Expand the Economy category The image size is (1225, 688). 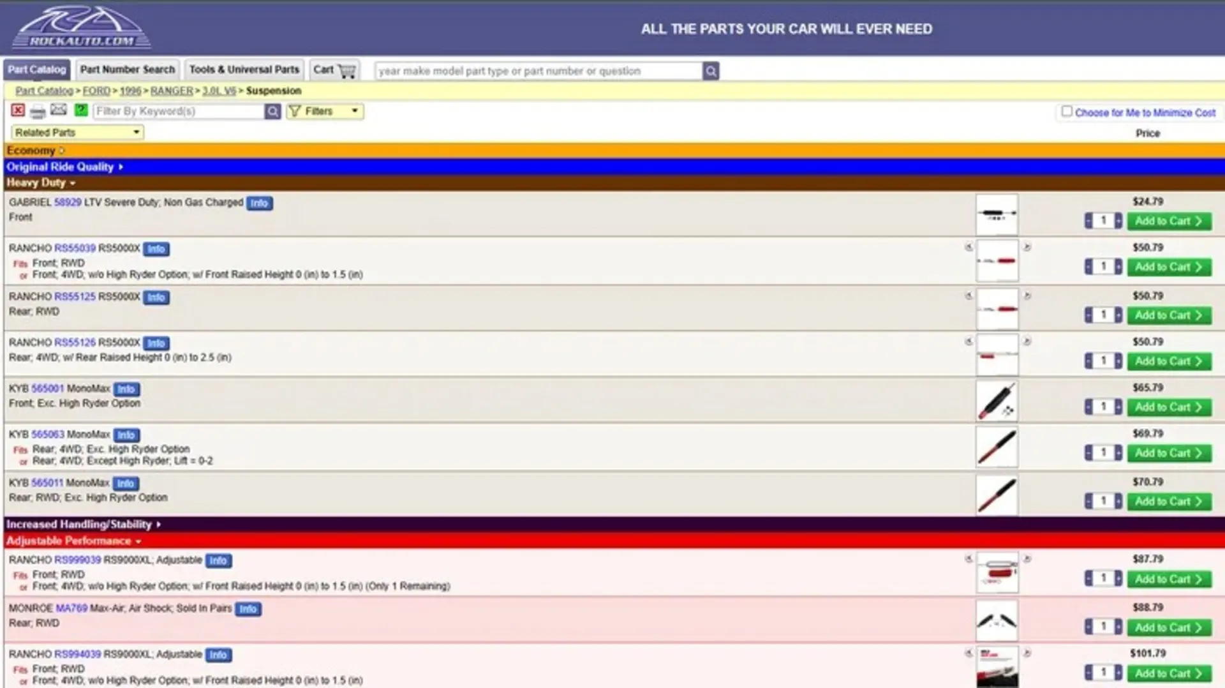click(36, 151)
